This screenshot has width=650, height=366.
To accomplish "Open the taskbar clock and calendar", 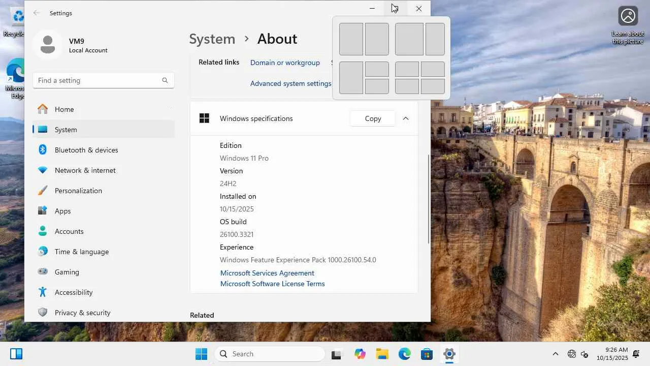I will click(x=612, y=354).
